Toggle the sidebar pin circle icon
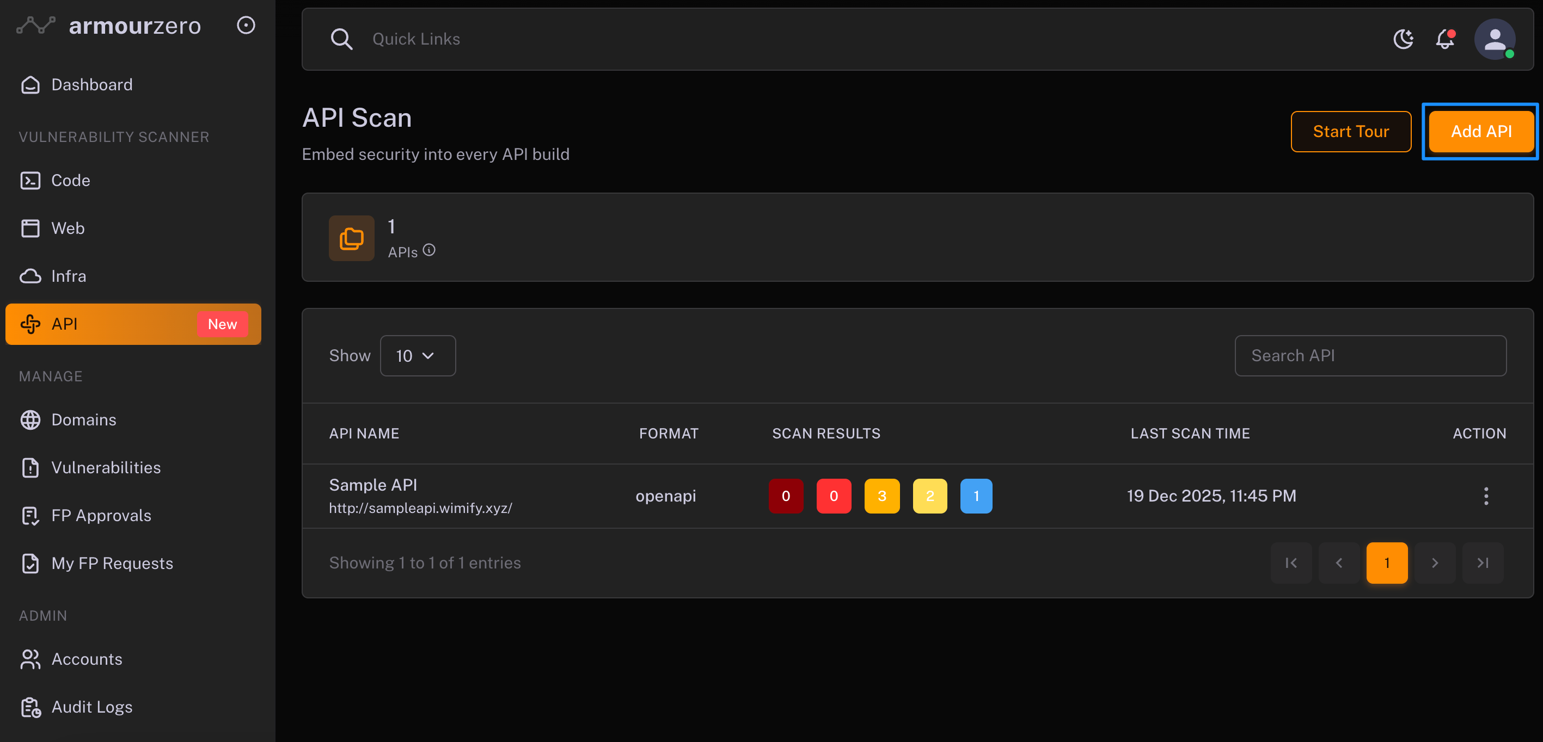This screenshot has height=742, width=1543. (246, 25)
